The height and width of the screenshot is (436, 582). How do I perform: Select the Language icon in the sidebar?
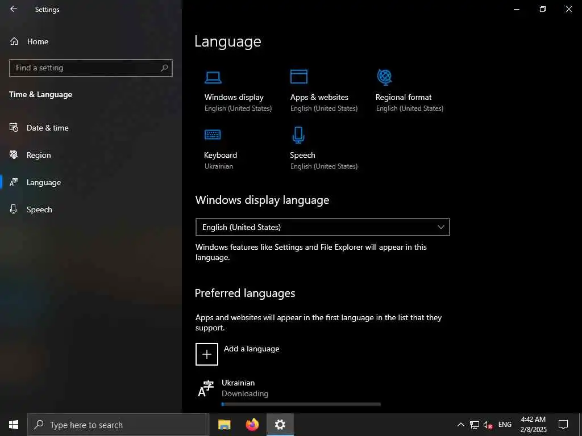click(x=14, y=182)
